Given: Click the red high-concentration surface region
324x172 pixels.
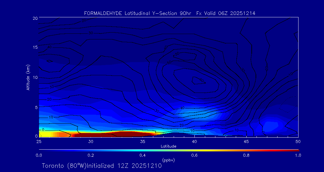Looking at the screenshot, I should click(x=114, y=134).
